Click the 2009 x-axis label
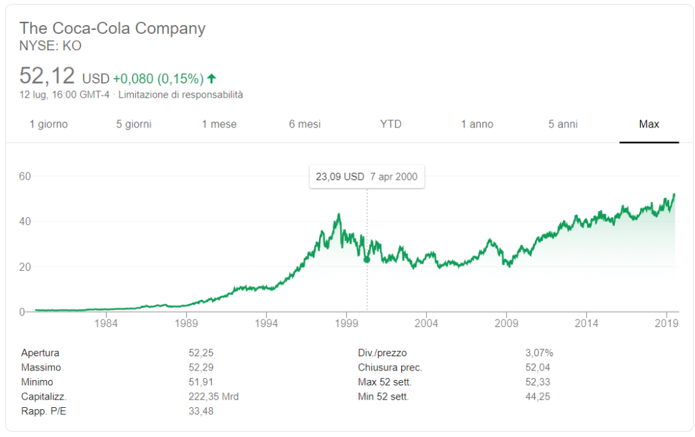Screen dimensions: 695x437 [x=506, y=324]
